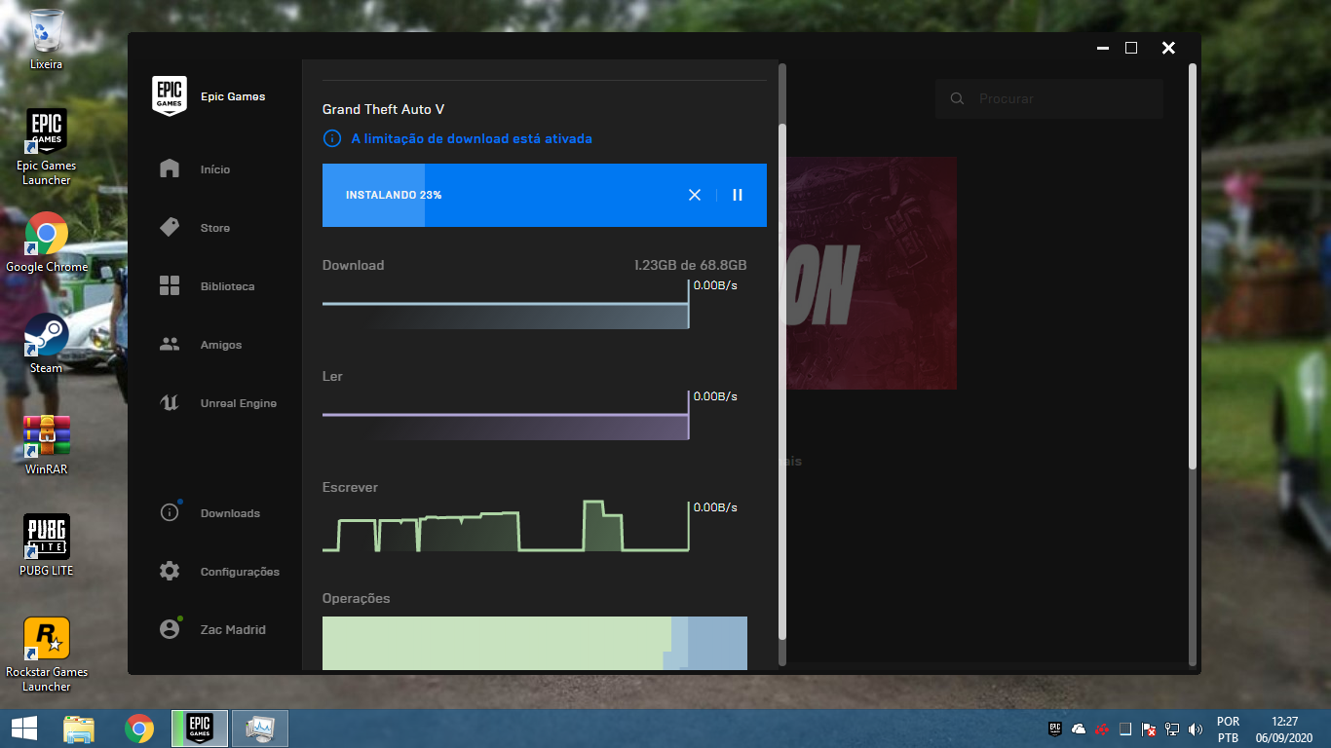Click the red dots tray icon
The width and height of the screenshot is (1331, 748).
pos(1102,729)
